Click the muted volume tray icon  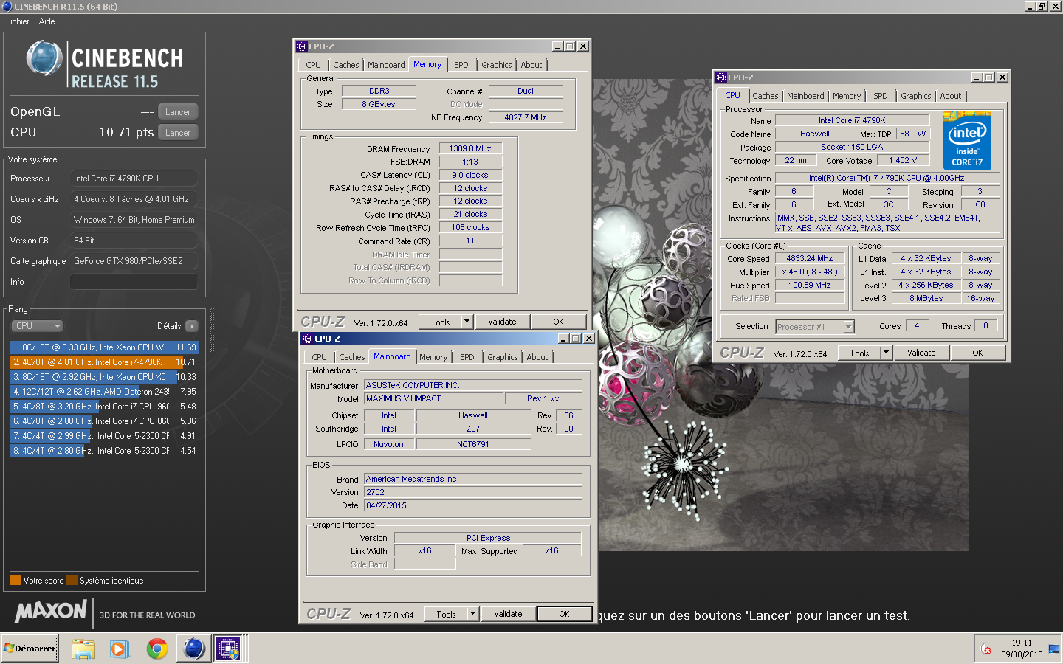(x=985, y=649)
